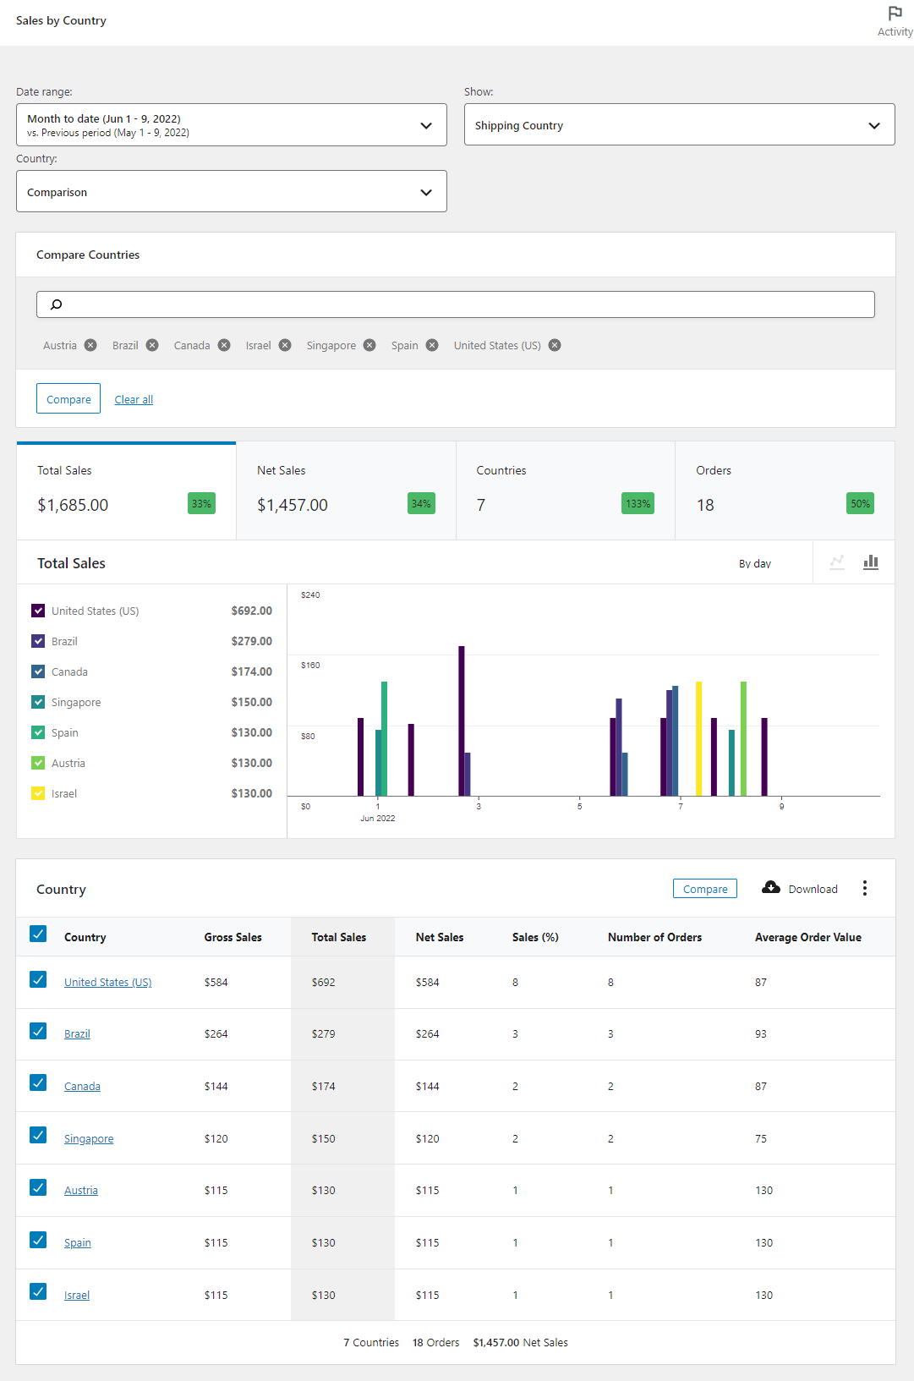Toggle select-all checkbox in Country table header
Screen dimensions: 914x1381
38,934
